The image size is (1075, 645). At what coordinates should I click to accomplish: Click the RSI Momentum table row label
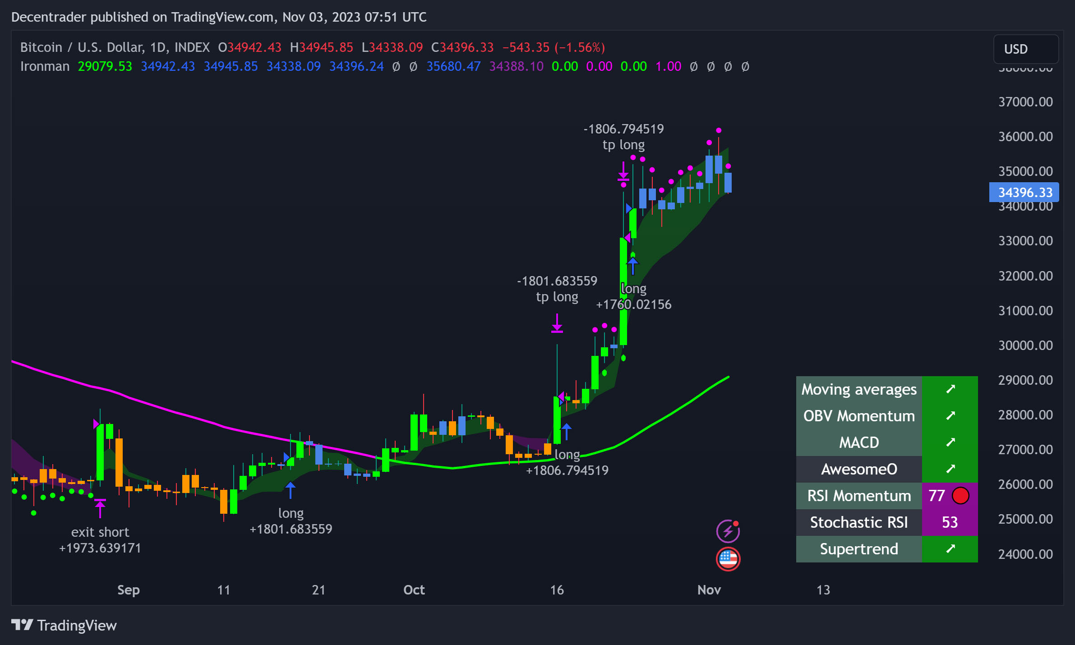(858, 496)
